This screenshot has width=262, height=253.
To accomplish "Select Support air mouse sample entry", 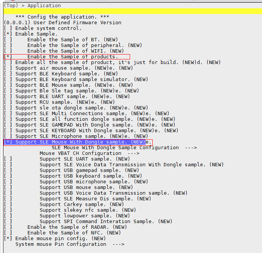I will [57, 68].
